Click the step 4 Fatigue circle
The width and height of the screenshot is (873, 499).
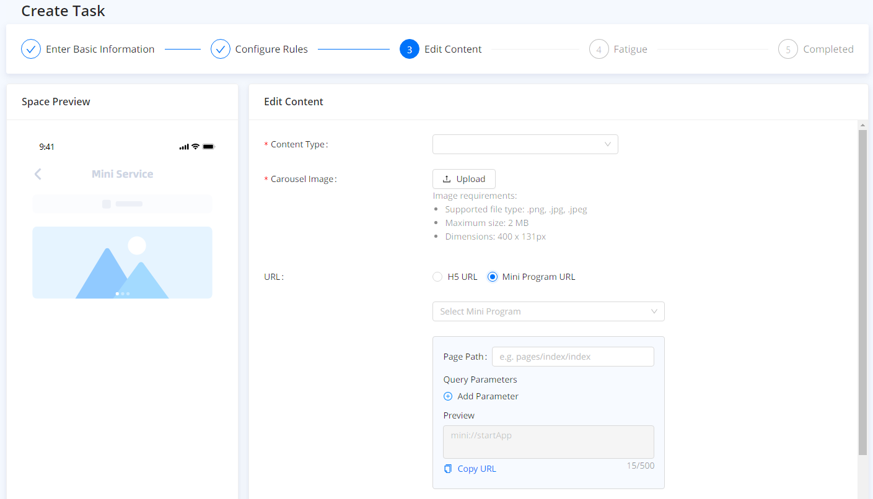click(x=599, y=49)
